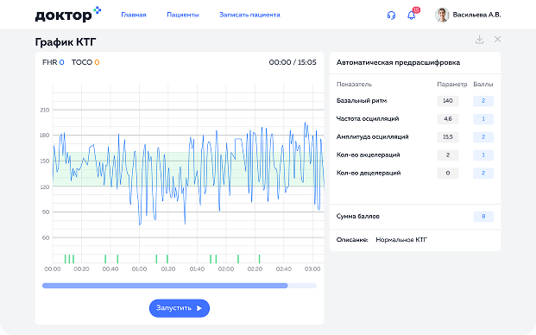Click Кол-во акцелераций parameter value 2

click(448, 155)
